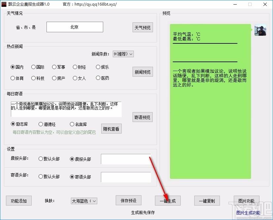Minimize the window
This screenshot has height=220, width=273.
point(235,4)
